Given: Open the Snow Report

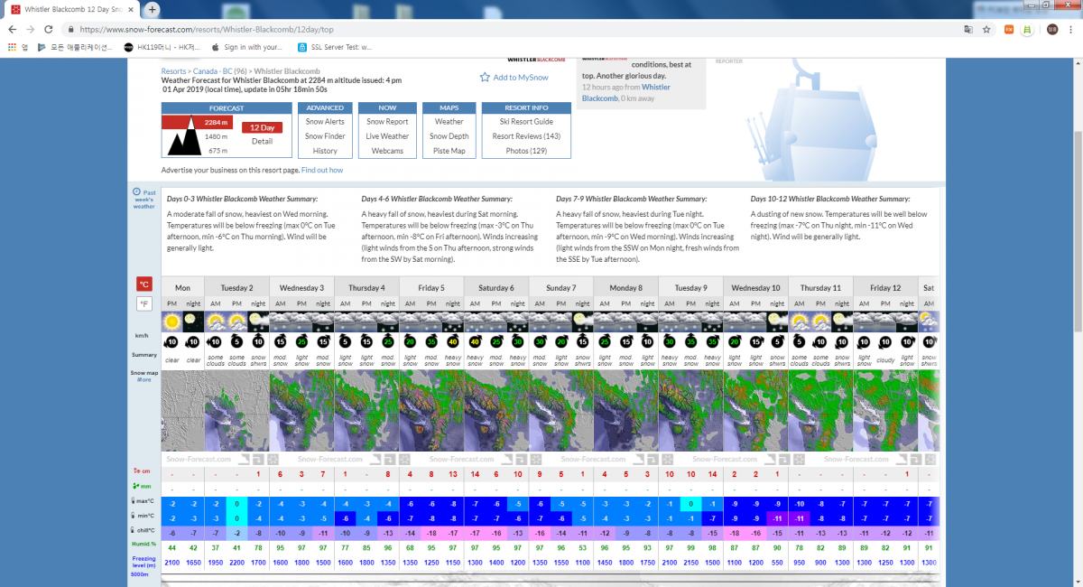Looking at the screenshot, I should coord(387,121).
